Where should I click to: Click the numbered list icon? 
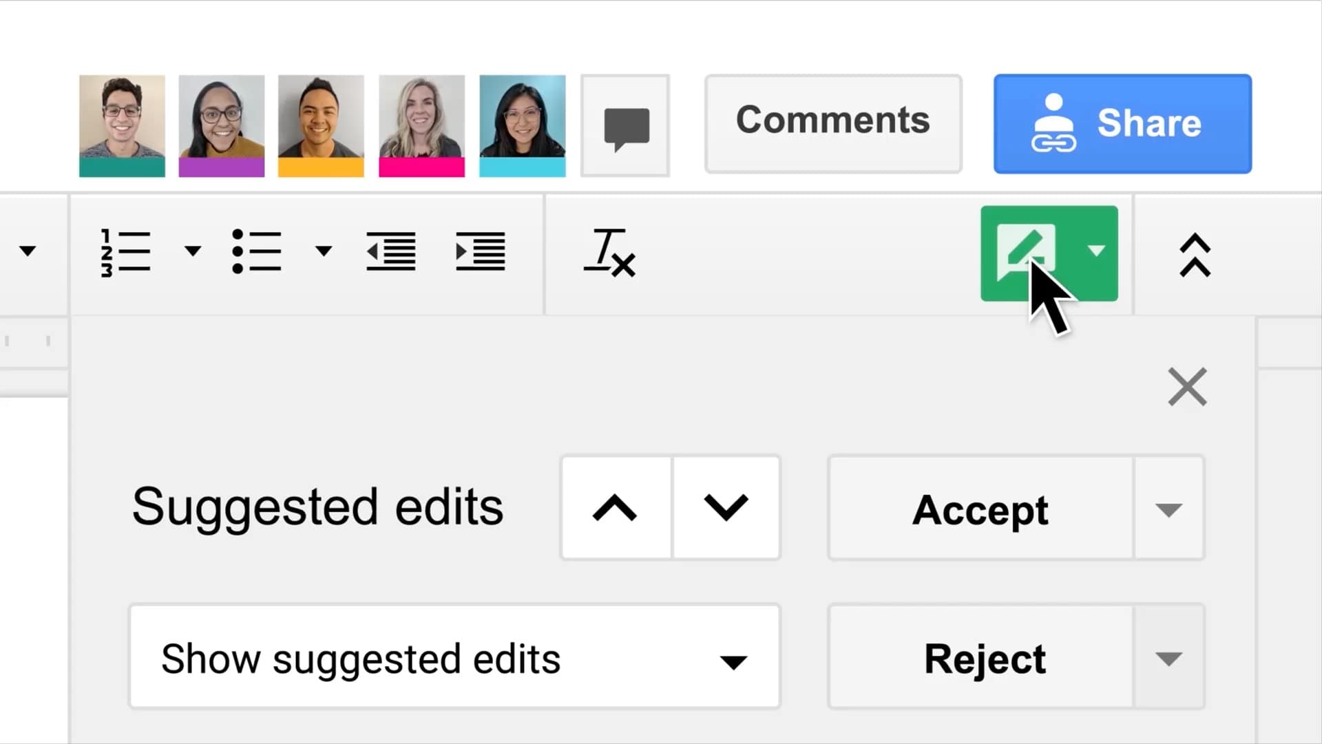point(125,252)
